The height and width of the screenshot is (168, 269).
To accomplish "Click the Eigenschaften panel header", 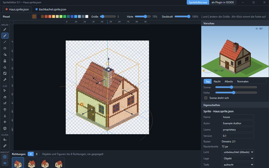I will [235, 105].
